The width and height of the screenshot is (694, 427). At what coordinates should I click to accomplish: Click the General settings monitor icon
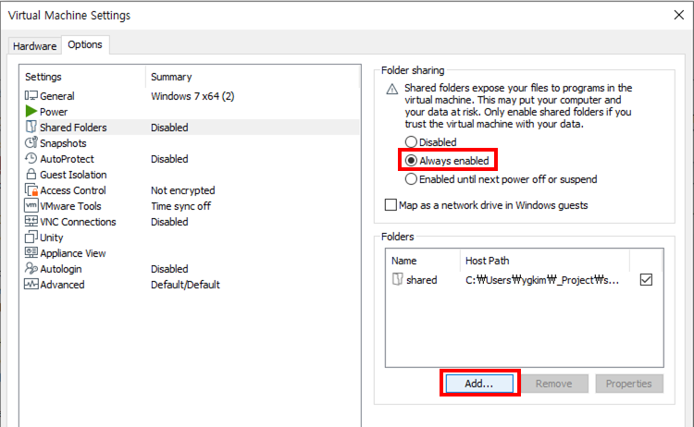(31, 95)
